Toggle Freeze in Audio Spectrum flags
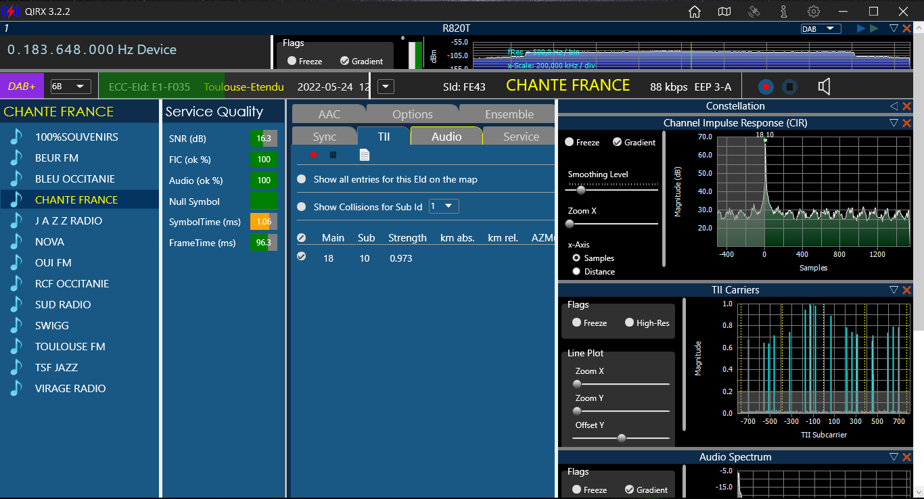 point(577,490)
